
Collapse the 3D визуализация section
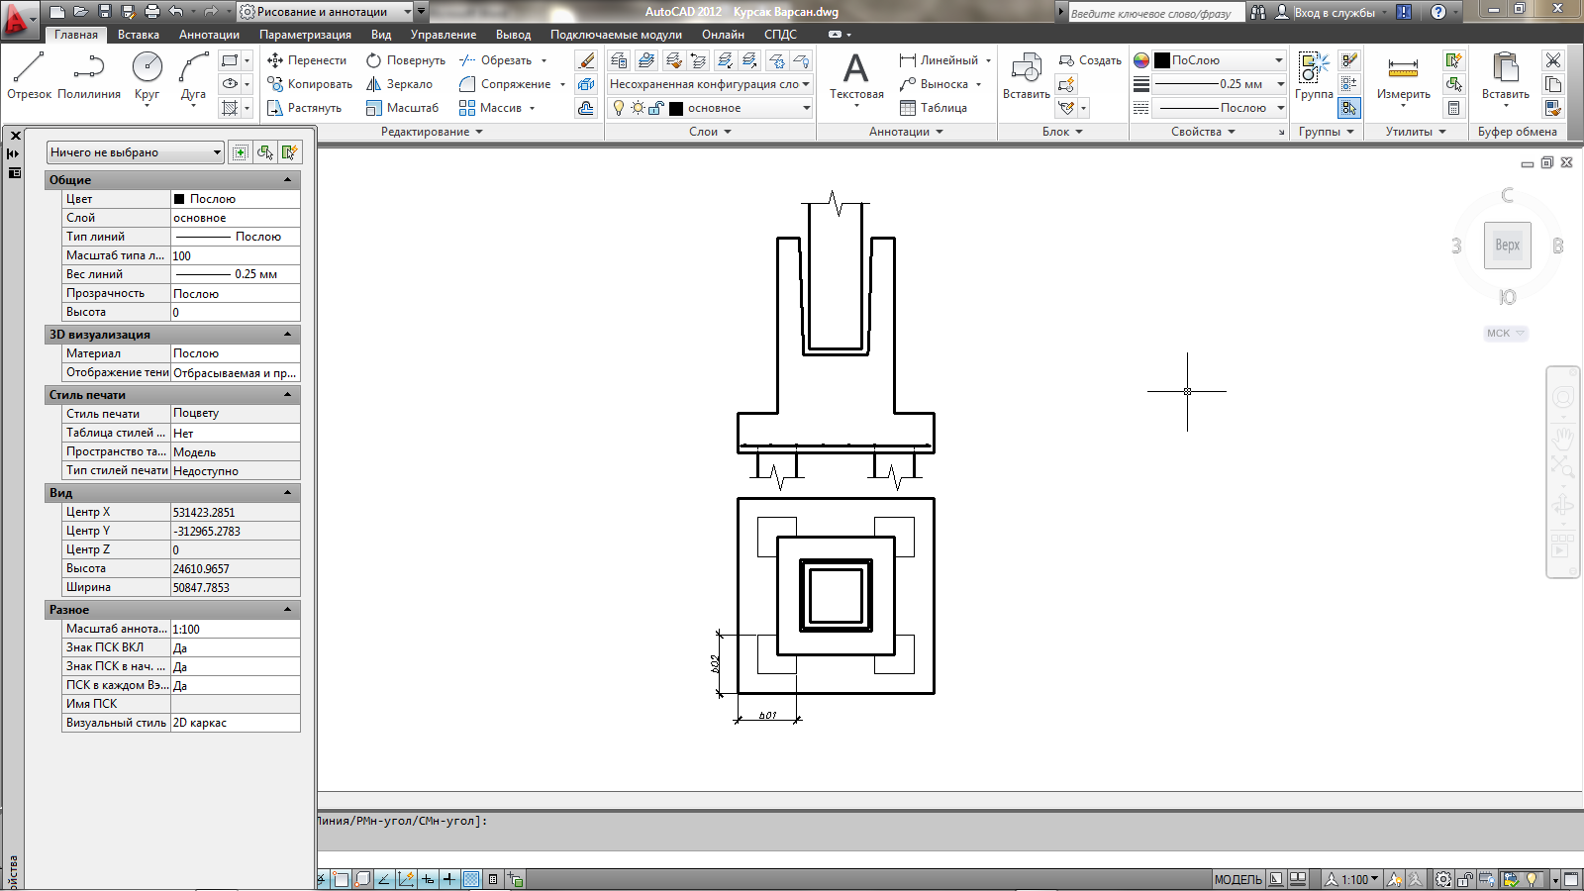[x=287, y=334]
